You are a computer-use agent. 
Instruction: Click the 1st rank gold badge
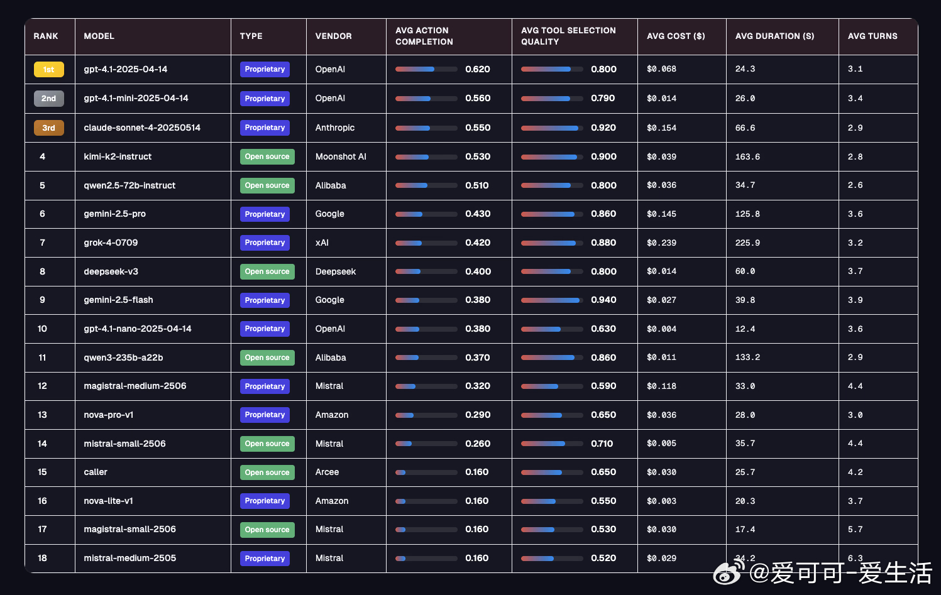[x=49, y=69]
